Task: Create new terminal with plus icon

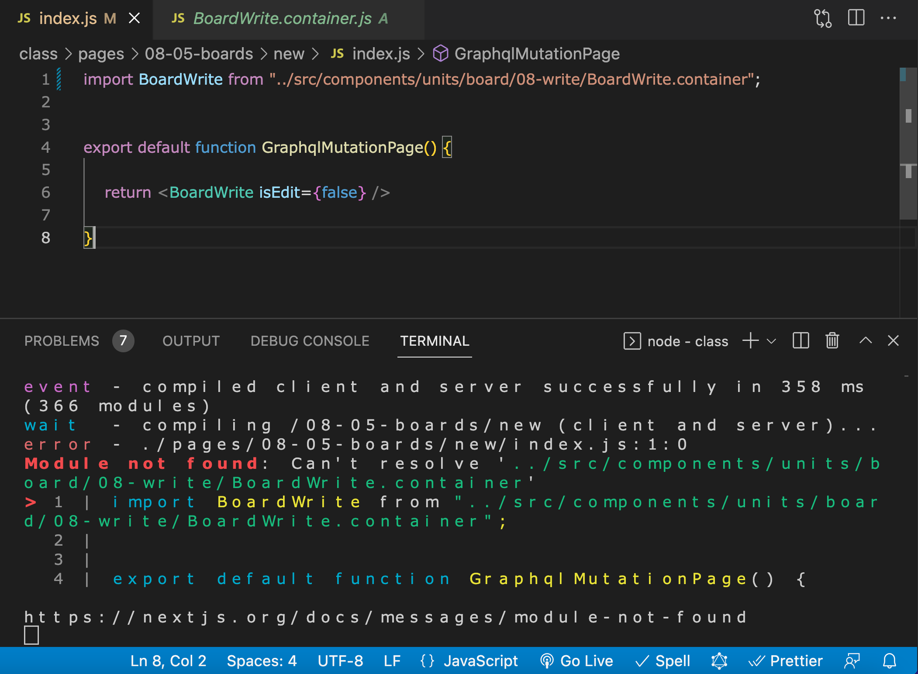Action: [750, 340]
